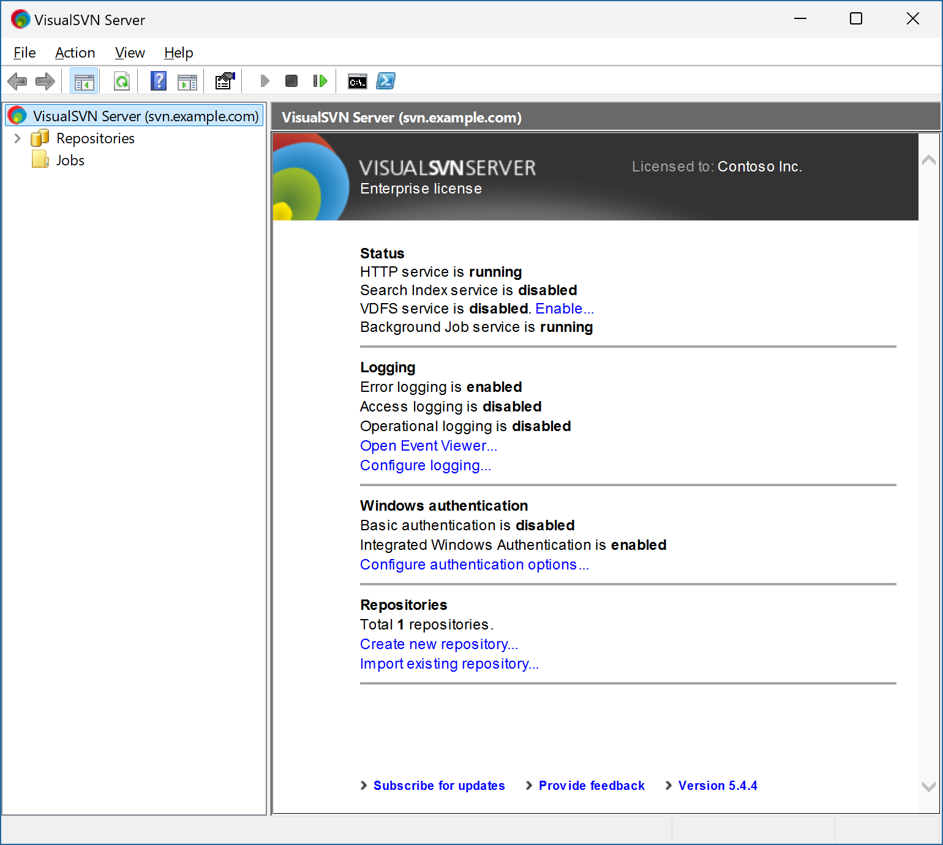This screenshot has width=943, height=845.
Task: Click the Forward arrow toolbar icon
Action: (x=45, y=81)
